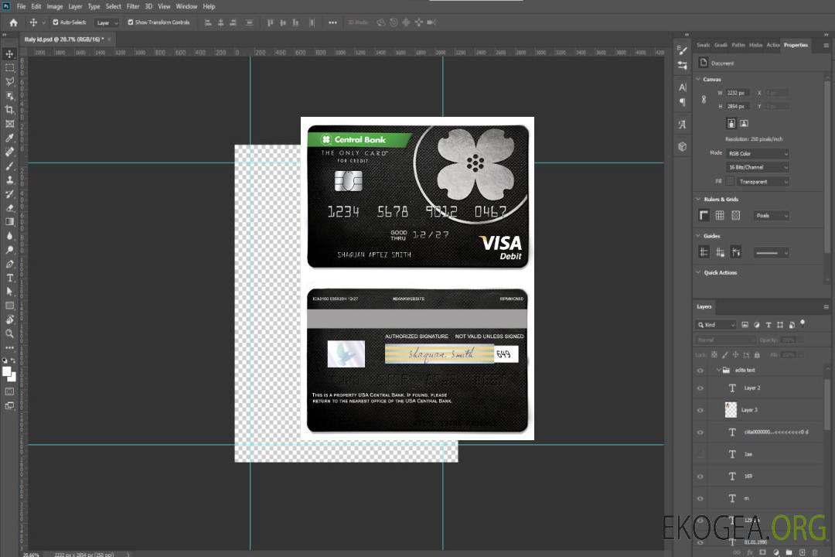The image size is (835, 557).
Task: Click the foreground color swatch
Action: click(7, 372)
